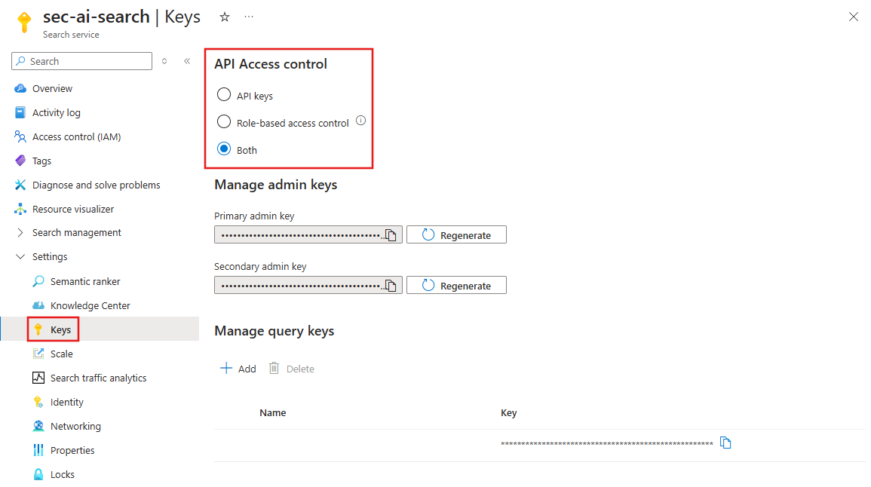Screen dimensions: 871x487
Task: Close the Keys blade
Action: 853,17
